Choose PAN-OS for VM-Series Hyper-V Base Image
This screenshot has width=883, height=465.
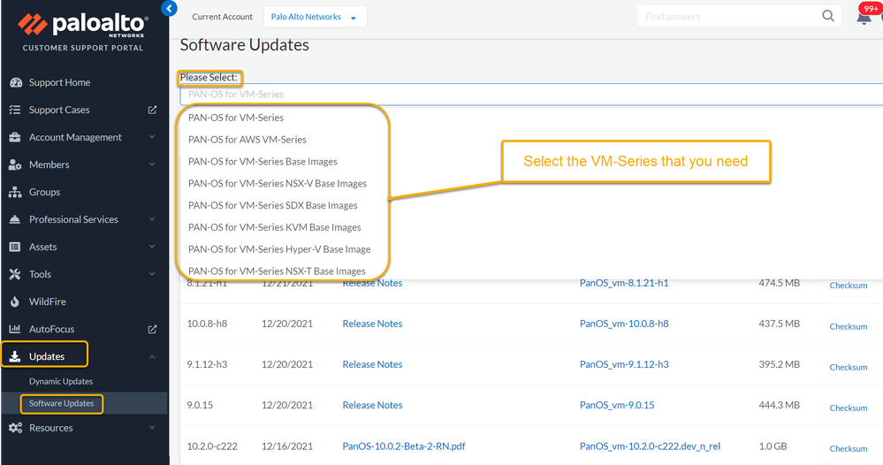coord(279,249)
